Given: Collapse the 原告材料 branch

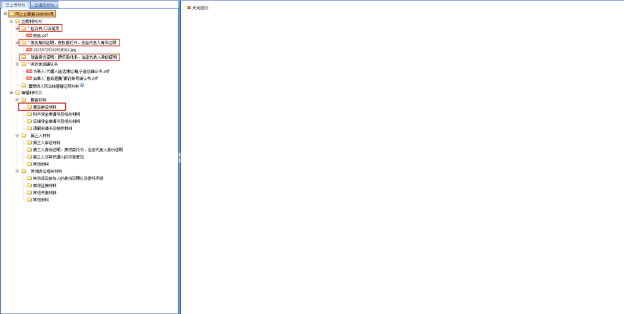Looking at the screenshot, I should (17, 100).
